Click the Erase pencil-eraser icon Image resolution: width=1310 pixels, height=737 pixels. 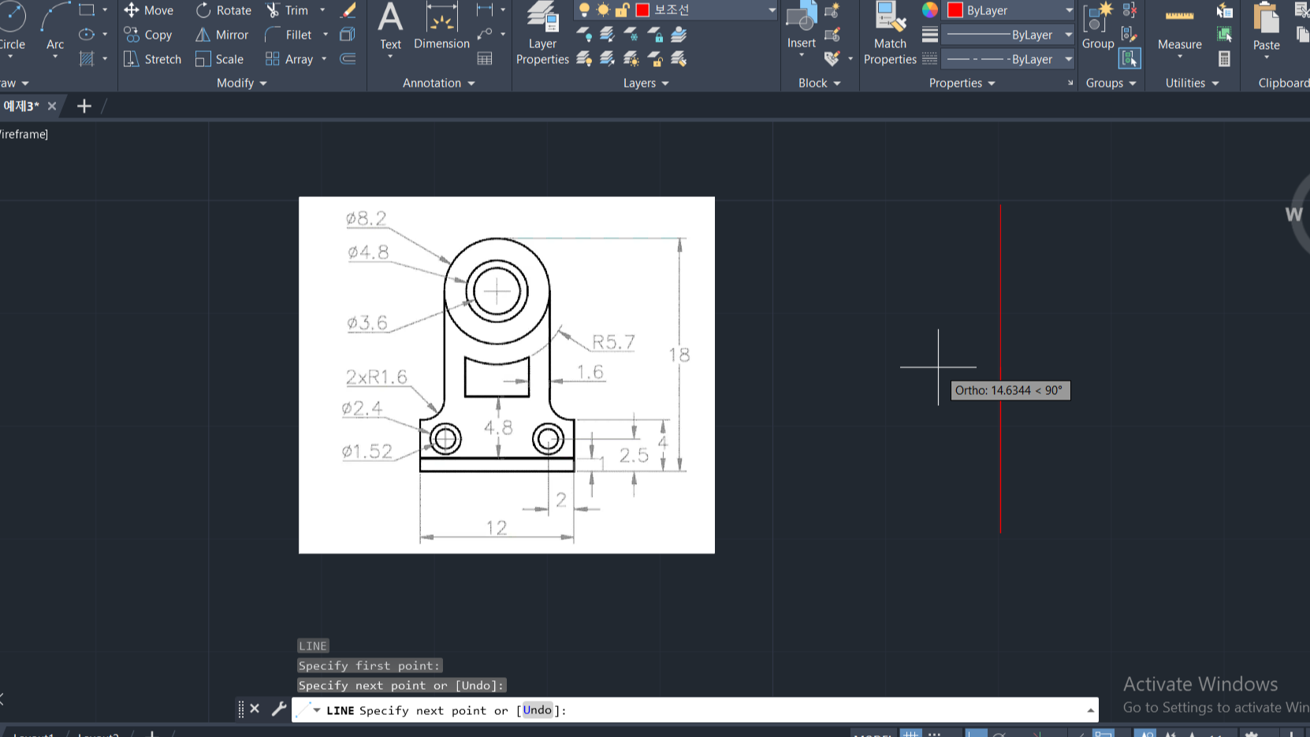click(x=348, y=10)
